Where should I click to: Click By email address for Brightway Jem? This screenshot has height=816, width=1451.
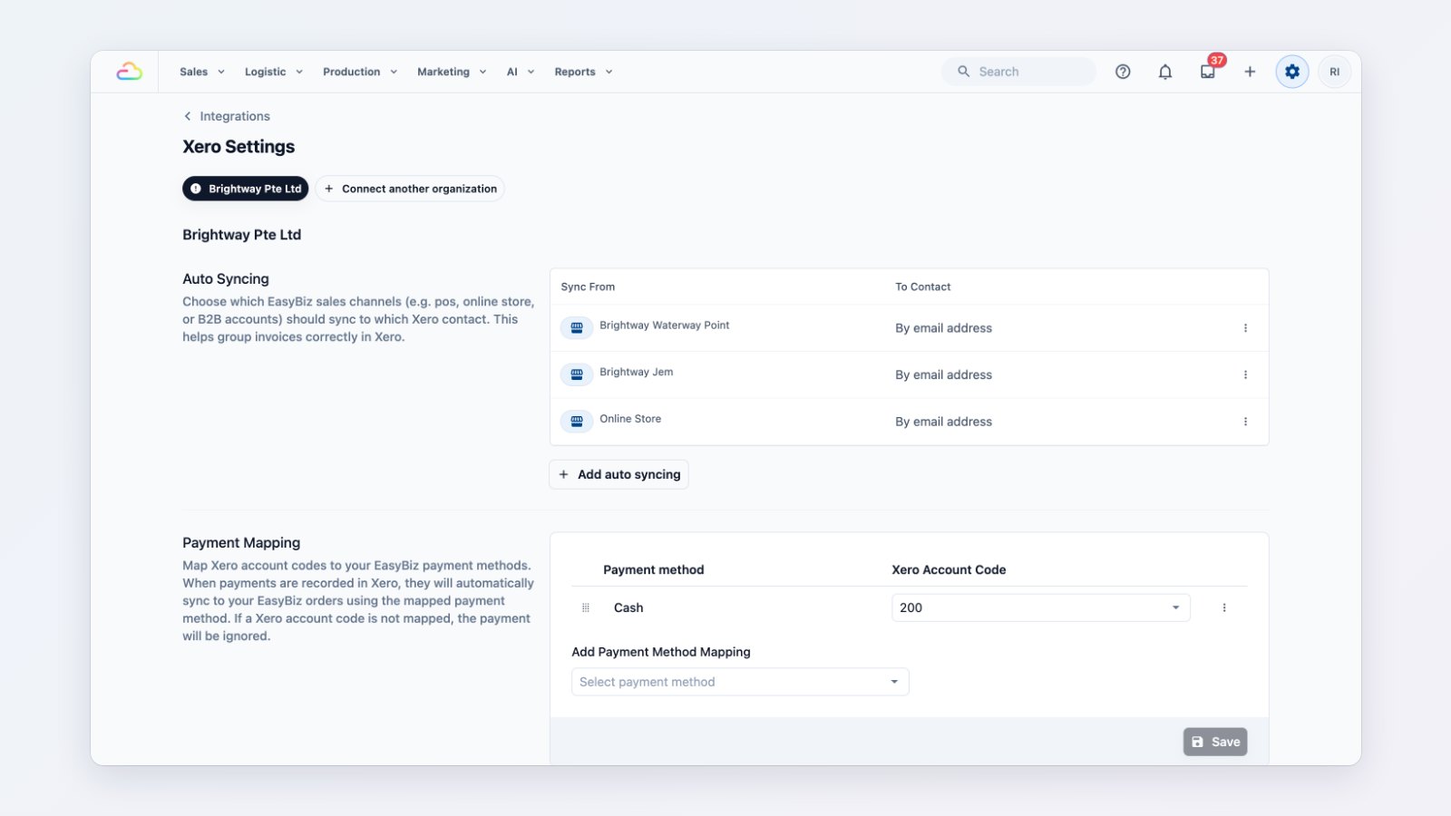click(x=943, y=374)
